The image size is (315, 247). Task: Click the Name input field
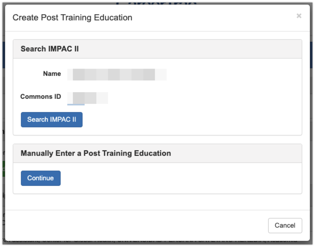click(117, 75)
